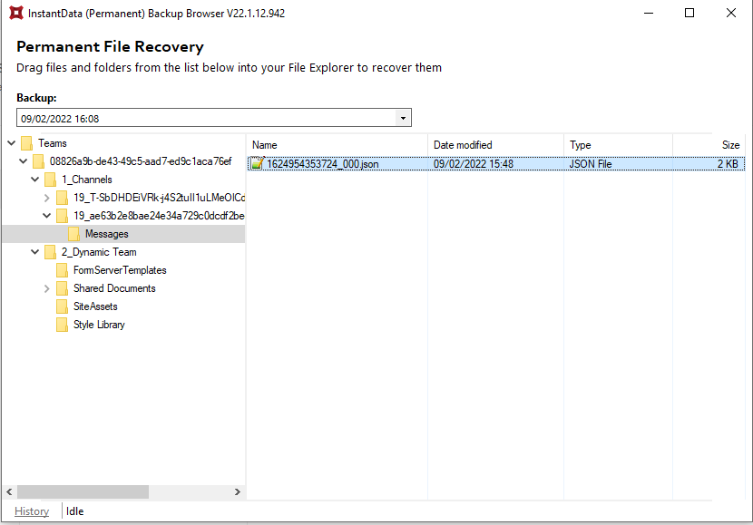Viewport: 753px width, 525px height.
Task: Close the Backup Browser window
Action: [731, 13]
